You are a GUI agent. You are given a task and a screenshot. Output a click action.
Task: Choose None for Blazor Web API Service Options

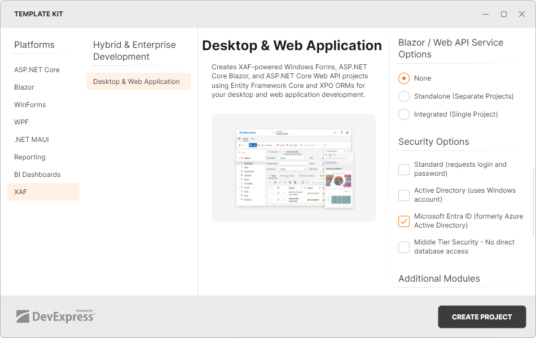tap(404, 78)
